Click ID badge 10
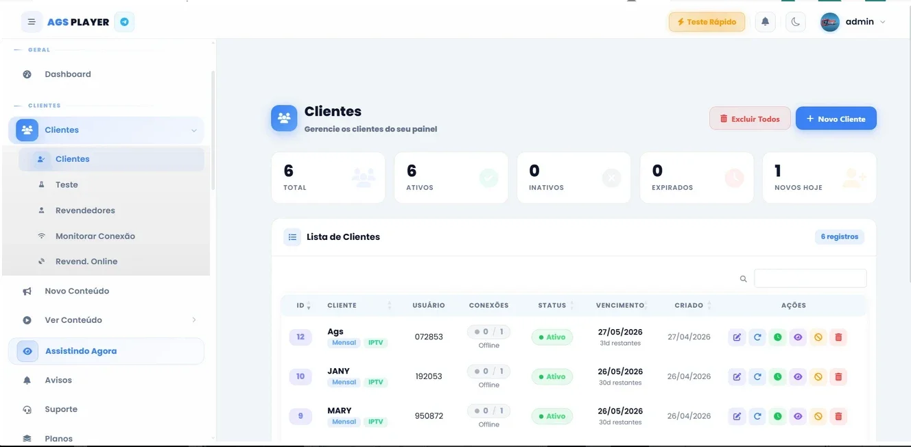The height and width of the screenshot is (447, 911). click(x=300, y=376)
